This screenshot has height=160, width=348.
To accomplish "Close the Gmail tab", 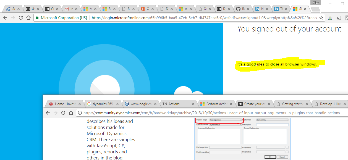I will [x=76, y=9].
